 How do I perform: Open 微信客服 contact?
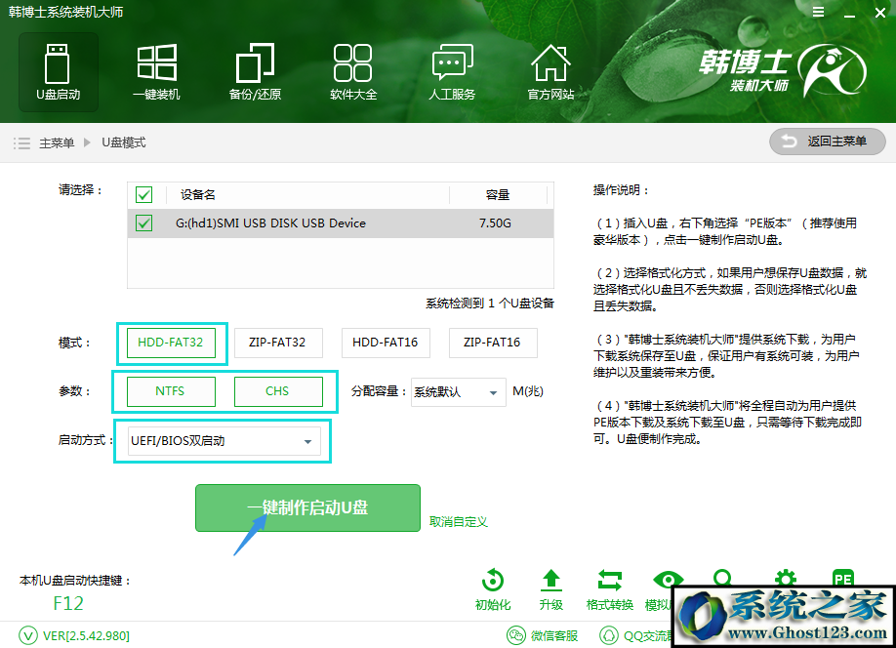543,635
